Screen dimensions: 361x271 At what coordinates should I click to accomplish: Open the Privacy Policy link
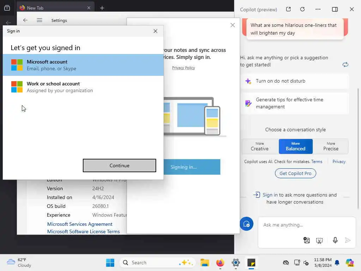click(x=183, y=68)
